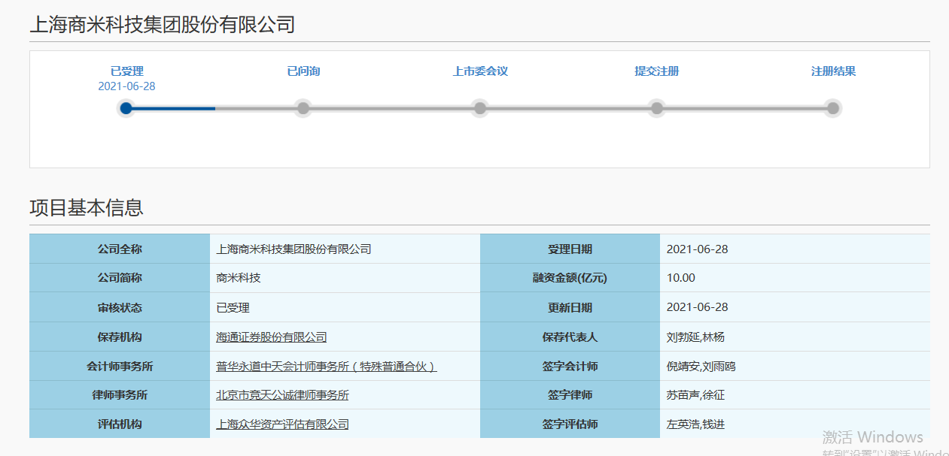Click the 公司全称 header cell

pos(120,249)
